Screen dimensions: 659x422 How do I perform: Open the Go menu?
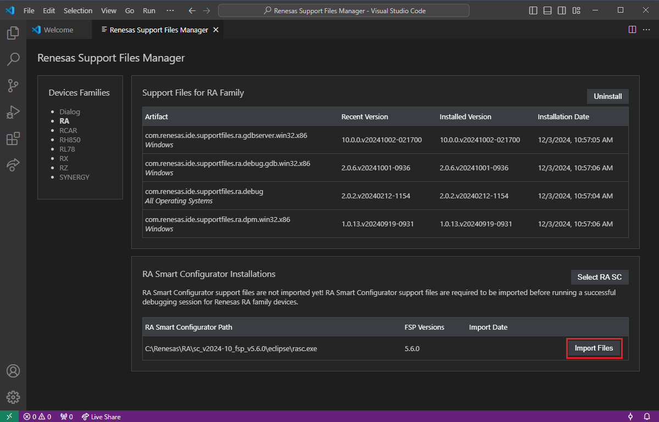[130, 10]
